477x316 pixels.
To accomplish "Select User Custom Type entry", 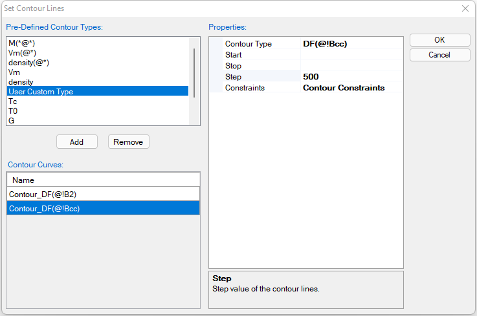I will [41, 92].
